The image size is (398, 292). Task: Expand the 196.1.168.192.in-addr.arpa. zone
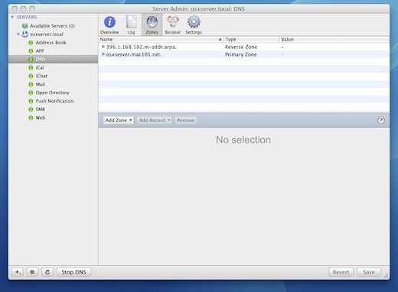[x=103, y=47]
